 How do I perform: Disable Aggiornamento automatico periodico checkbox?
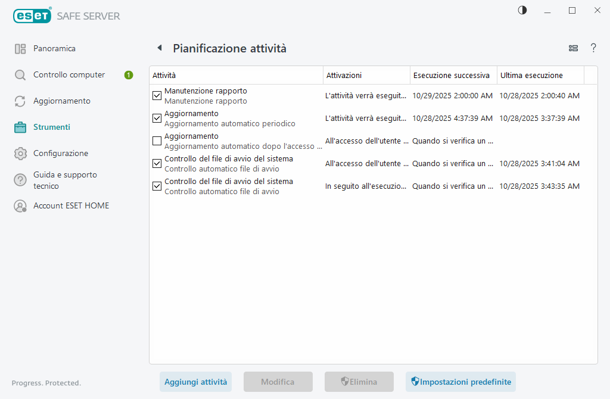pyautogui.click(x=157, y=119)
